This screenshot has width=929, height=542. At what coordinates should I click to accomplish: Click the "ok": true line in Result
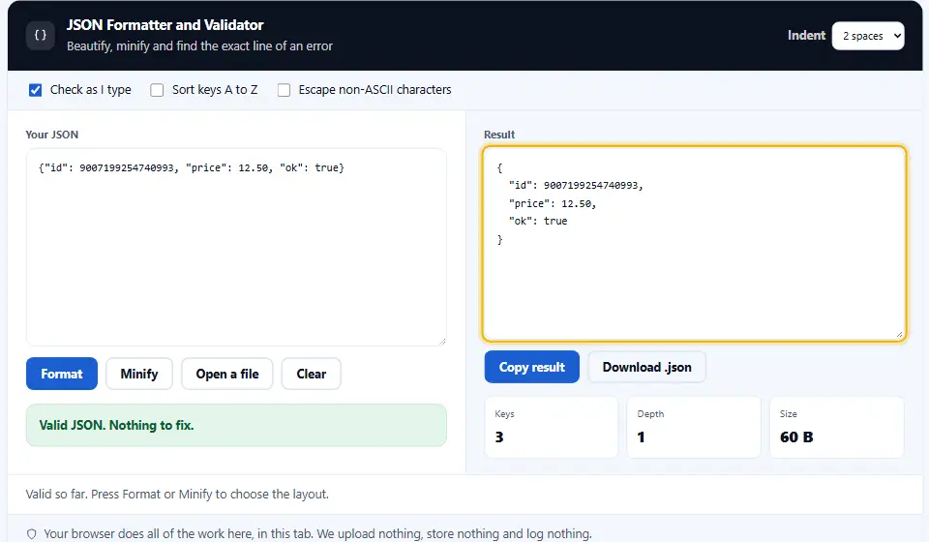click(538, 221)
